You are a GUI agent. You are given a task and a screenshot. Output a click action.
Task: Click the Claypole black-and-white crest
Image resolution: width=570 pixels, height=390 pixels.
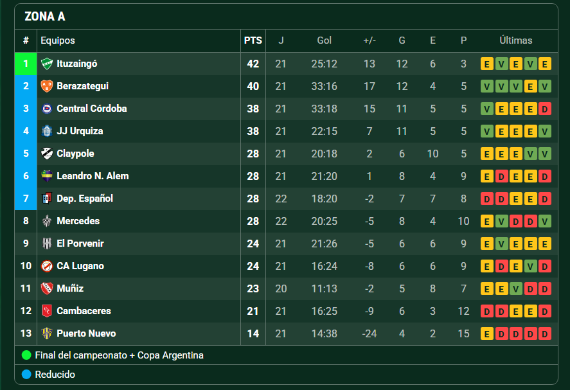tap(47, 154)
